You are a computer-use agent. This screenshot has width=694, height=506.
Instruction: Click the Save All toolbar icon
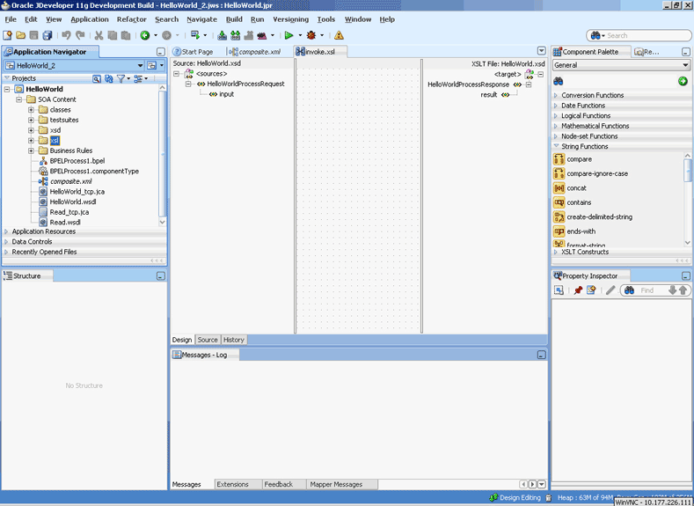47,35
